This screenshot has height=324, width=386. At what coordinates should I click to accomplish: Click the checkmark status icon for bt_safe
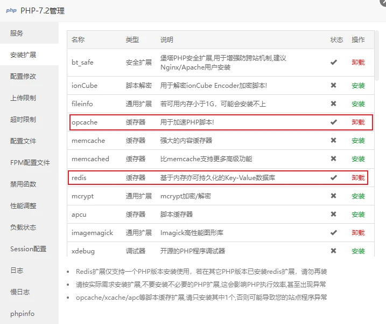[333, 62]
